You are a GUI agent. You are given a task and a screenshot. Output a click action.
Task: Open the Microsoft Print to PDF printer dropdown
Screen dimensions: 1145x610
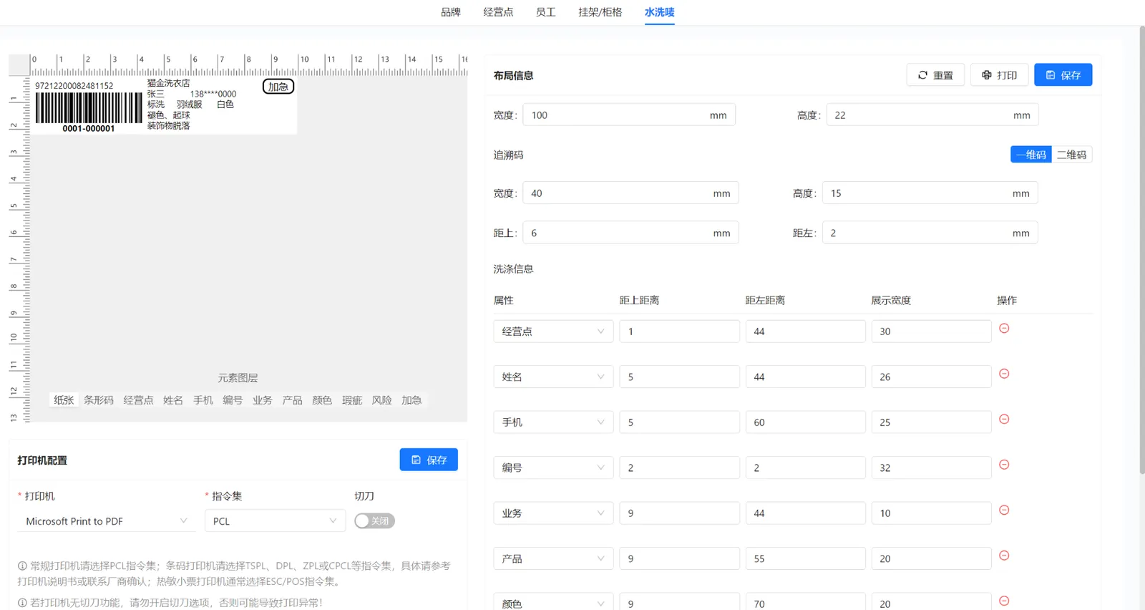(x=106, y=521)
